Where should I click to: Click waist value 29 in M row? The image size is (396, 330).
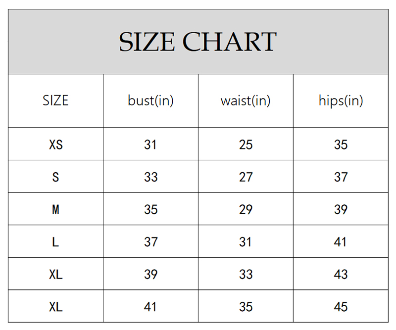246,209
